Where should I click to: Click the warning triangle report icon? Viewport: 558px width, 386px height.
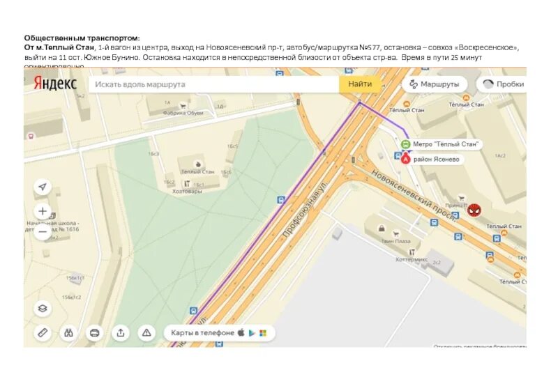tap(146, 333)
